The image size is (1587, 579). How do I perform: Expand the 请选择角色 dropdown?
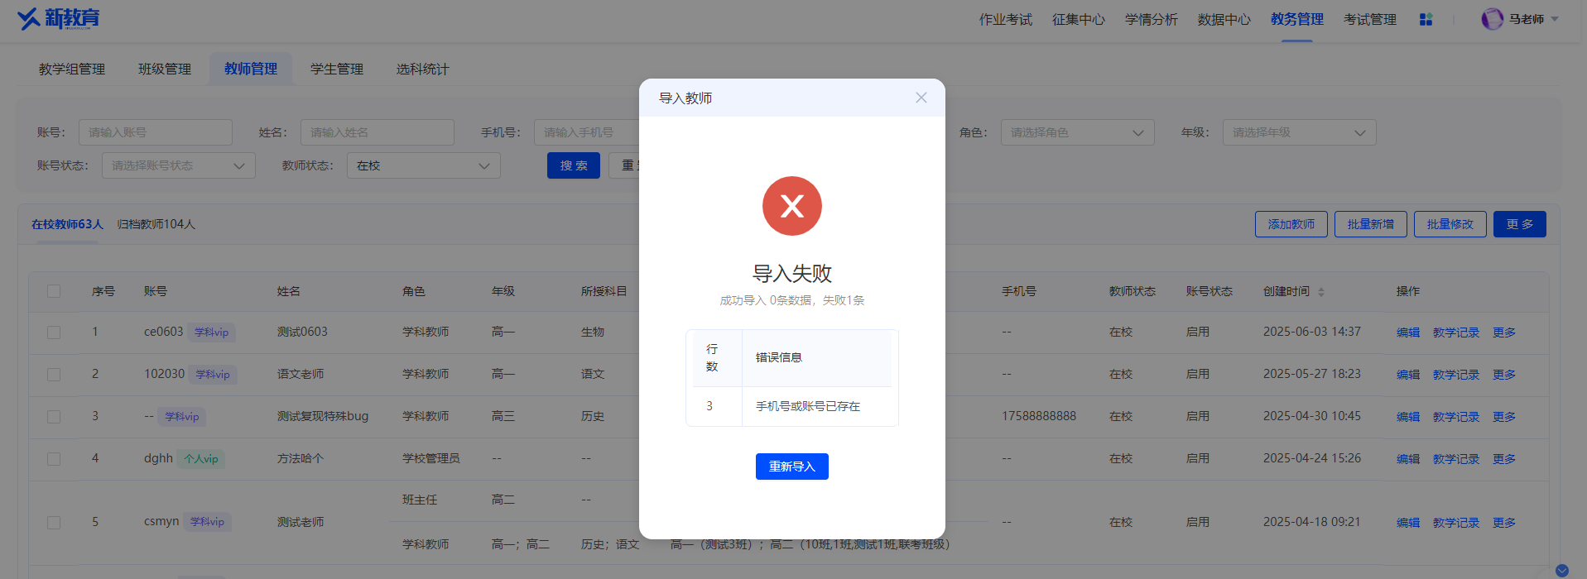[1077, 132]
